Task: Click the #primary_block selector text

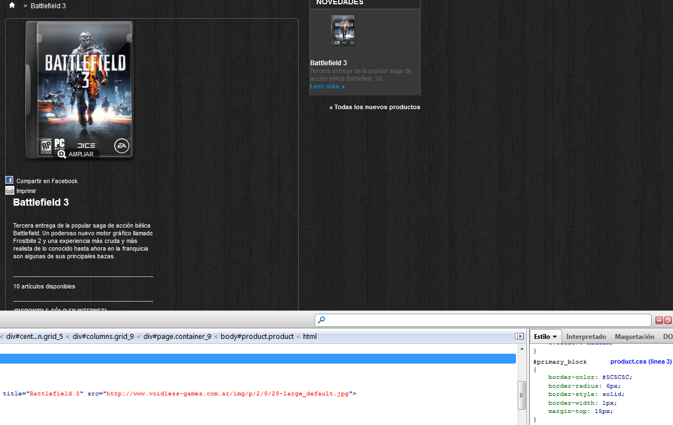Action: pyautogui.click(x=560, y=362)
